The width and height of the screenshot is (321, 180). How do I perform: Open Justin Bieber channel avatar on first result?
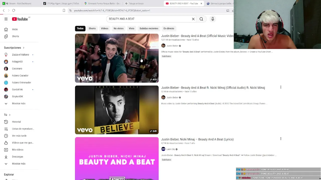tap(163, 46)
